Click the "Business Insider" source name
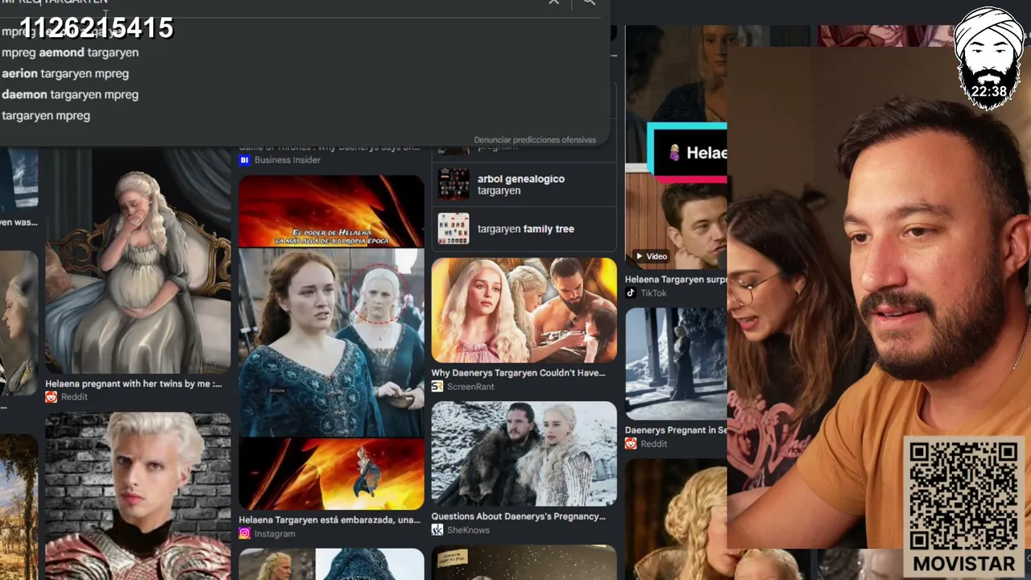 288,160
